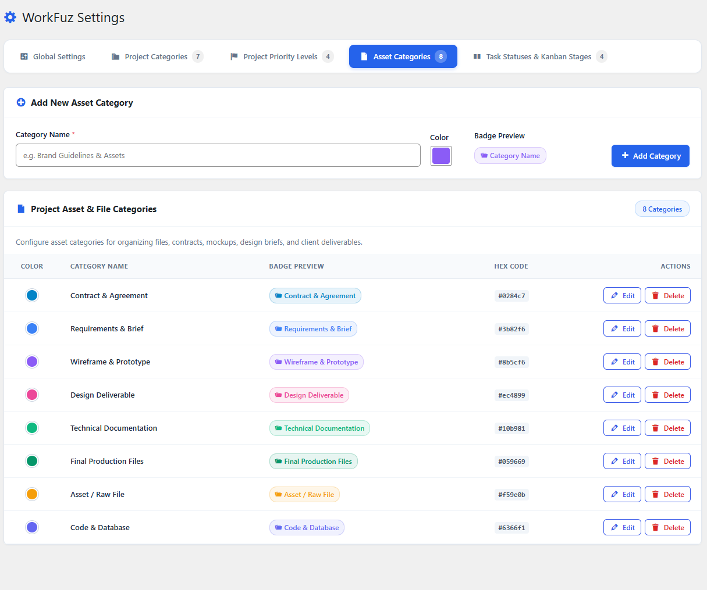
Task: Delete the Final Production Files category
Action: (x=667, y=461)
